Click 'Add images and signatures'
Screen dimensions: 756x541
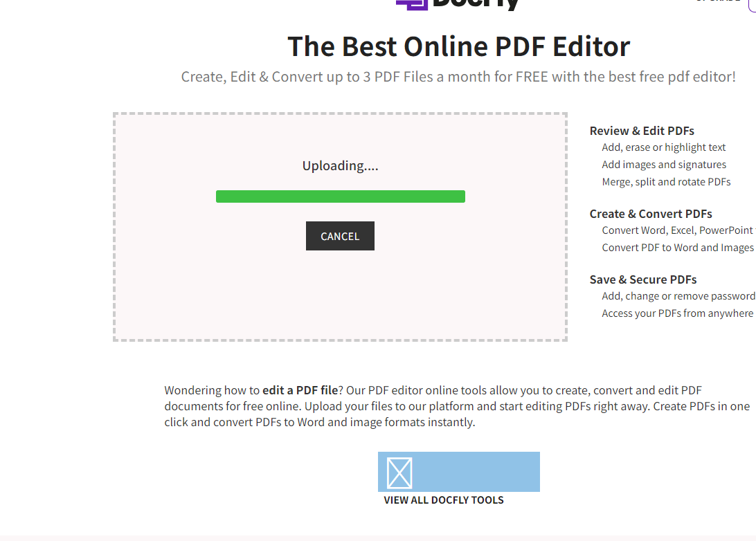[x=664, y=165]
